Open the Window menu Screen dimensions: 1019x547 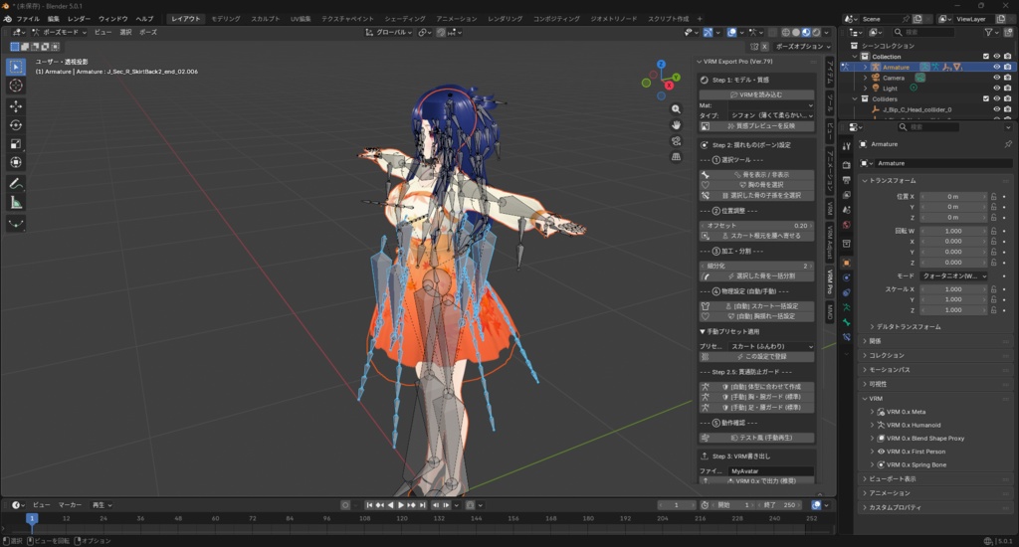pos(112,19)
